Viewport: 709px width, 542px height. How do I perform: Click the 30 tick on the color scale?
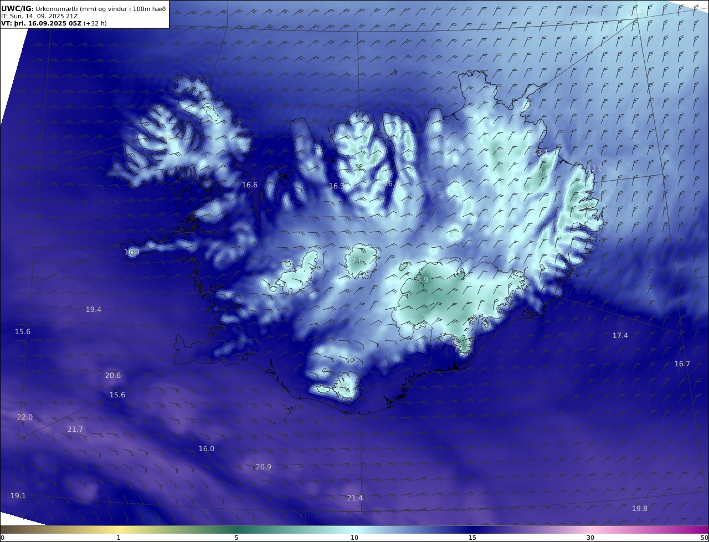[590, 538]
